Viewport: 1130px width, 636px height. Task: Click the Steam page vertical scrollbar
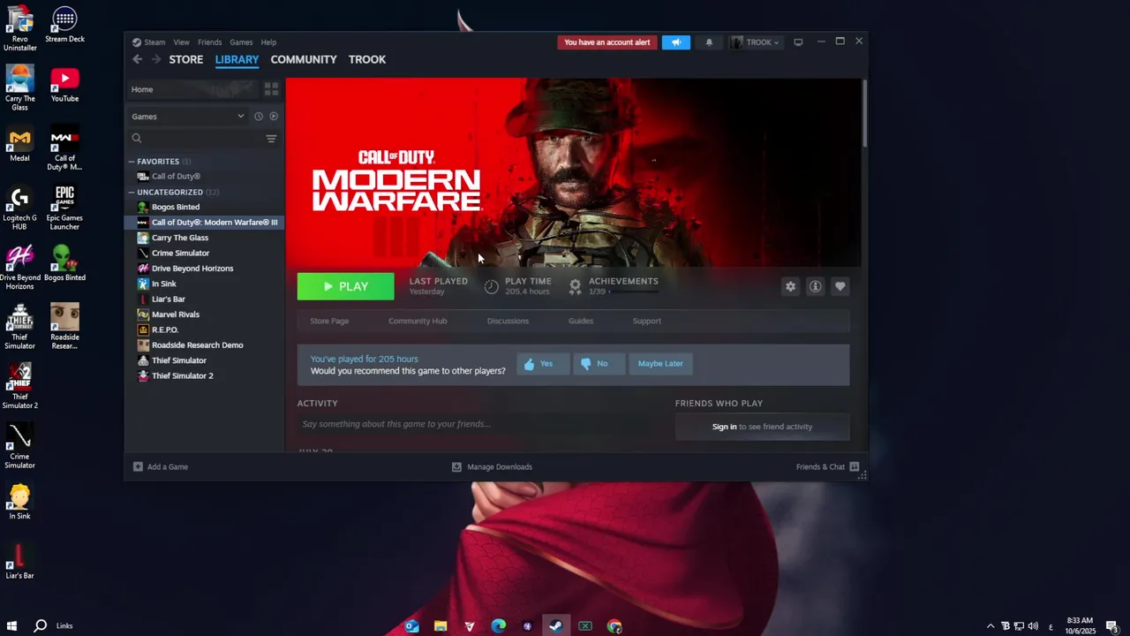point(865,113)
